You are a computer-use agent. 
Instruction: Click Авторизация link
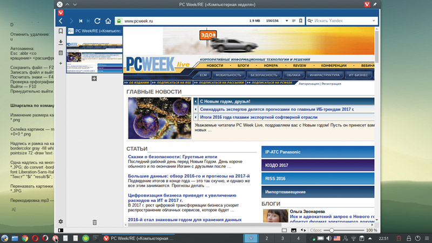308,84
